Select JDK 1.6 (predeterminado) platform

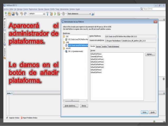coord(76,51)
